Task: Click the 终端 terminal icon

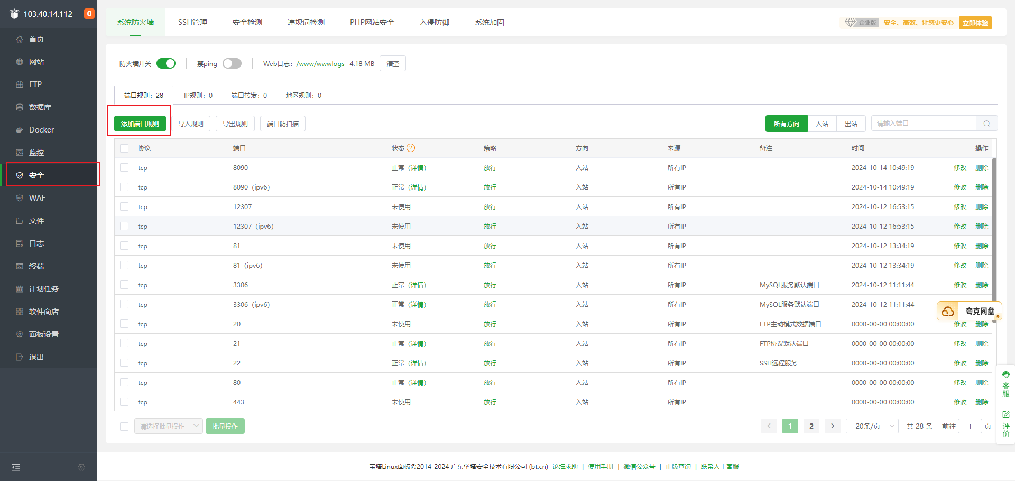Action: click(20, 266)
